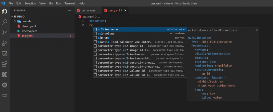Image resolution: width=273 pixels, height=112 pixels.
Task: Open the View menu
Action: pos(42,3)
